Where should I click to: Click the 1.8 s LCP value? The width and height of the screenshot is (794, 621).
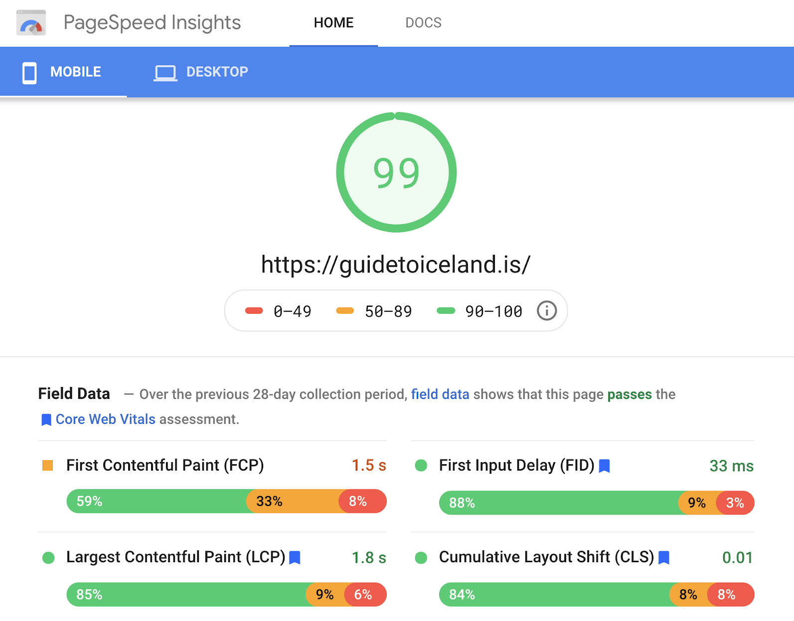tap(369, 558)
